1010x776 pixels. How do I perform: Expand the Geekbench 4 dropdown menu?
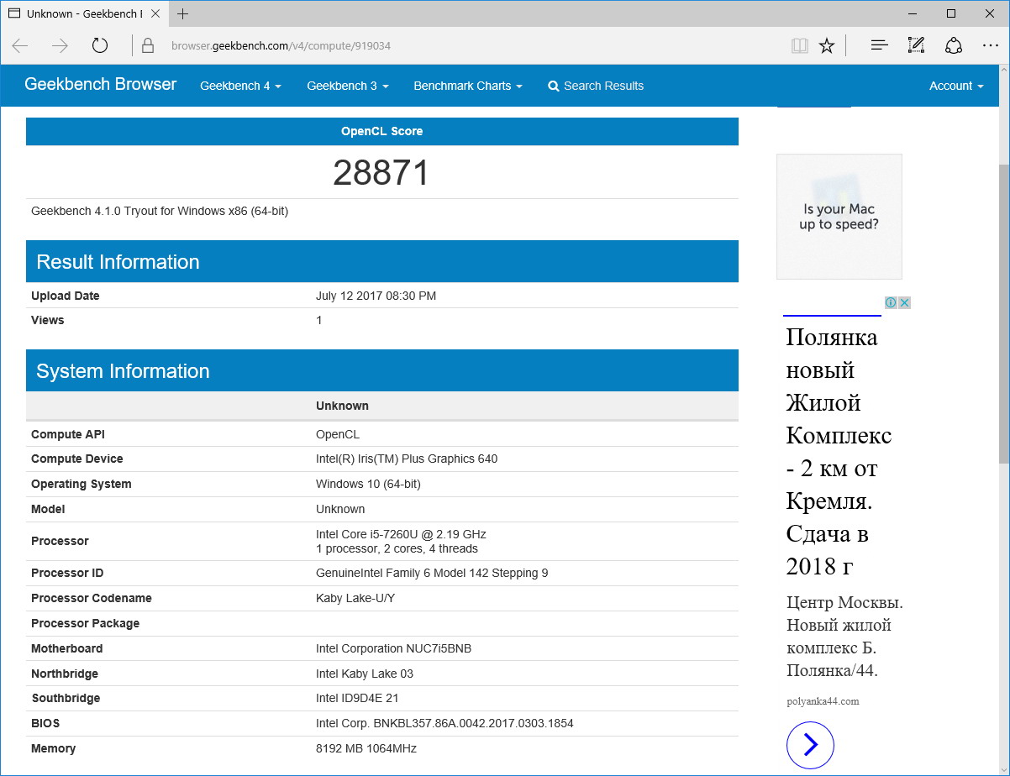coord(240,86)
